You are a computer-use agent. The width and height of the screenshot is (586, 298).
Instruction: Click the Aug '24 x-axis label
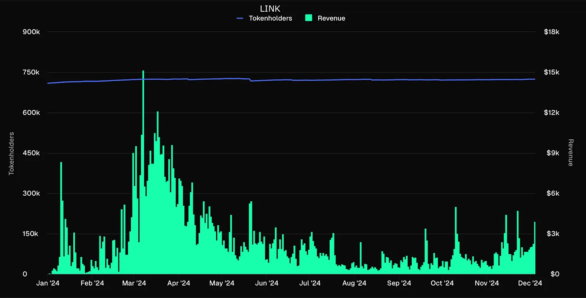pyautogui.click(x=354, y=284)
